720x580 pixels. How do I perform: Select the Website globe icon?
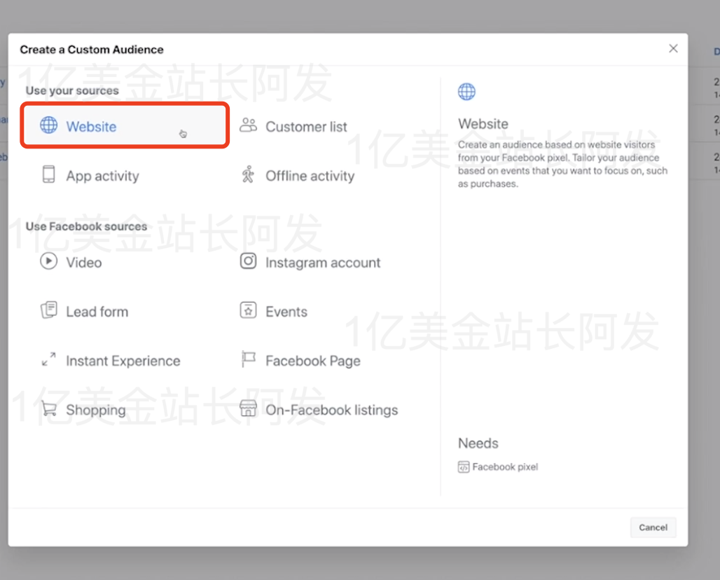[48, 126]
